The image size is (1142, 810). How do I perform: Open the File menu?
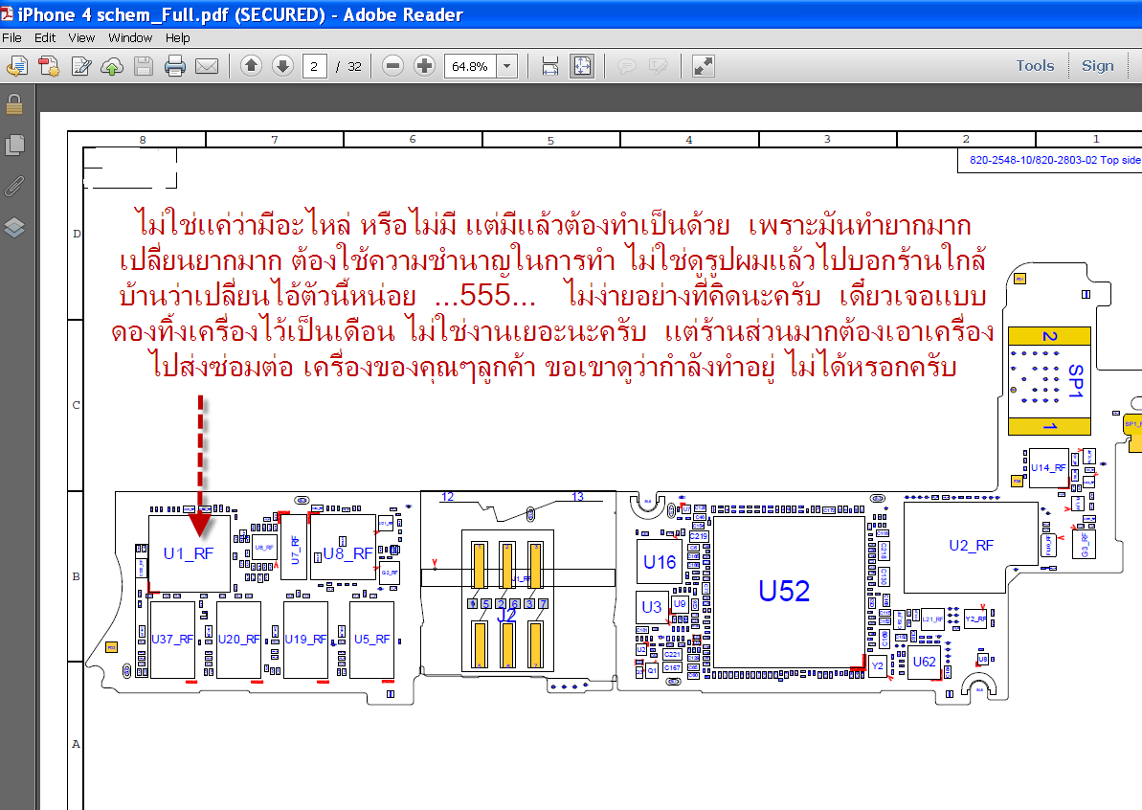pyautogui.click(x=11, y=38)
